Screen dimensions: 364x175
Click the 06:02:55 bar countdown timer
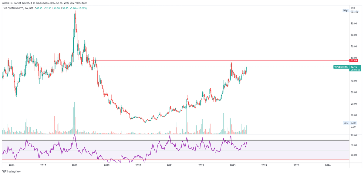coord(355,70)
